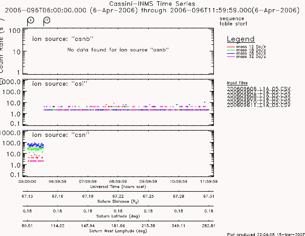Click the sequence table marker numbered 2
This screenshot has width=305, height=236.
(x=31, y=20)
